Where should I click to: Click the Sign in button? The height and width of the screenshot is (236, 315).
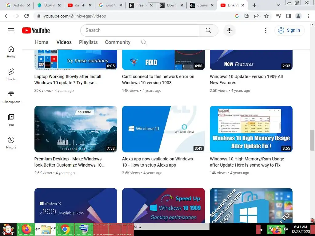(289, 30)
